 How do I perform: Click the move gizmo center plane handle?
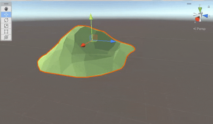94,38
